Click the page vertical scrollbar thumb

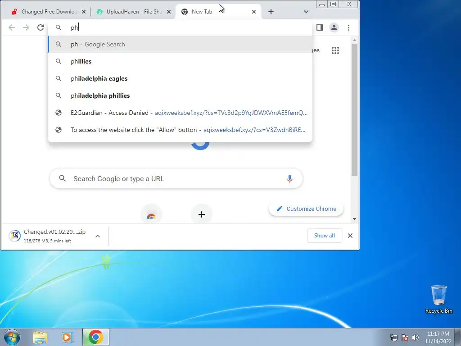pyautogui.click(x=354, y=110)
